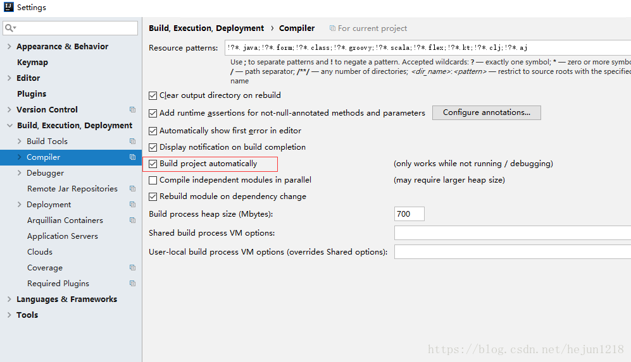This screenshot has height=362, width=631.
Task: Expand the Editor section
Action: 9,78
